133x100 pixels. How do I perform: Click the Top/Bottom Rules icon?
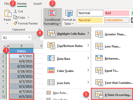[51, 46]
